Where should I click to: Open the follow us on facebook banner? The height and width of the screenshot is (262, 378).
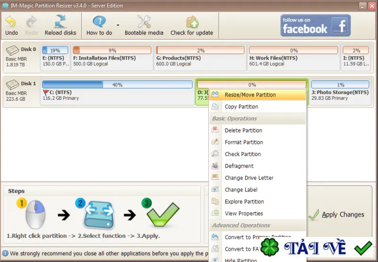click(x=315, y=26)
